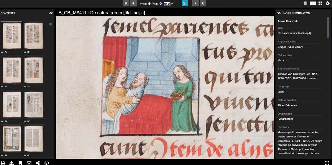Click the bookmark icon
The width and height of the screenshot is (332, 165).
pyautogui.click(x=20, y=163)
